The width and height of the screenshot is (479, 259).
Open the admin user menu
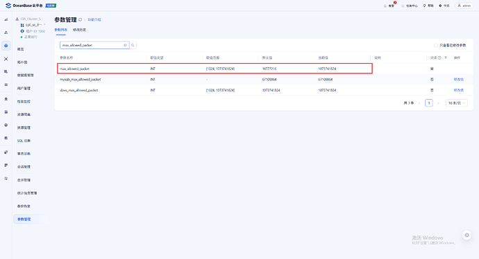464,6
